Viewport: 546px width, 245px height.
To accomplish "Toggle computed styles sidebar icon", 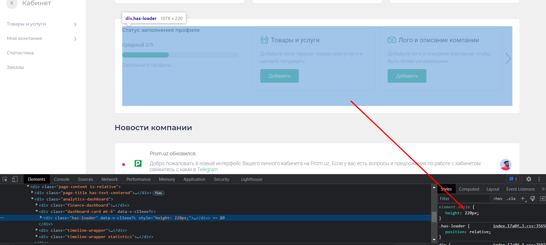I will 543,198.
